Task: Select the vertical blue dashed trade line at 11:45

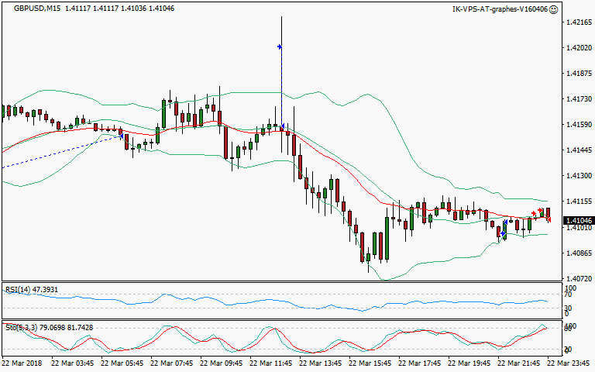Action: click(x=281, y=87)
